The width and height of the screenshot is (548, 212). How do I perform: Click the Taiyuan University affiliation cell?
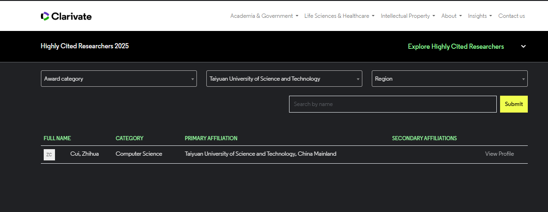pos(260,154)
